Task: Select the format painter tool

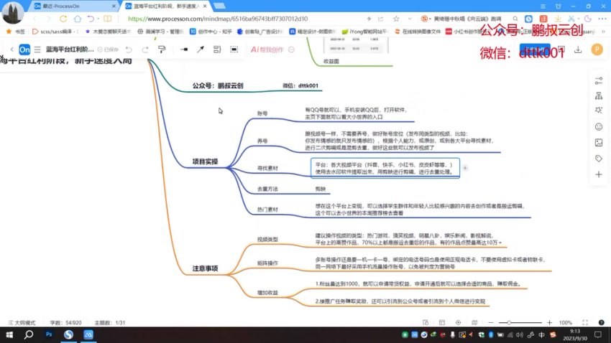Action: coord(162,50)
